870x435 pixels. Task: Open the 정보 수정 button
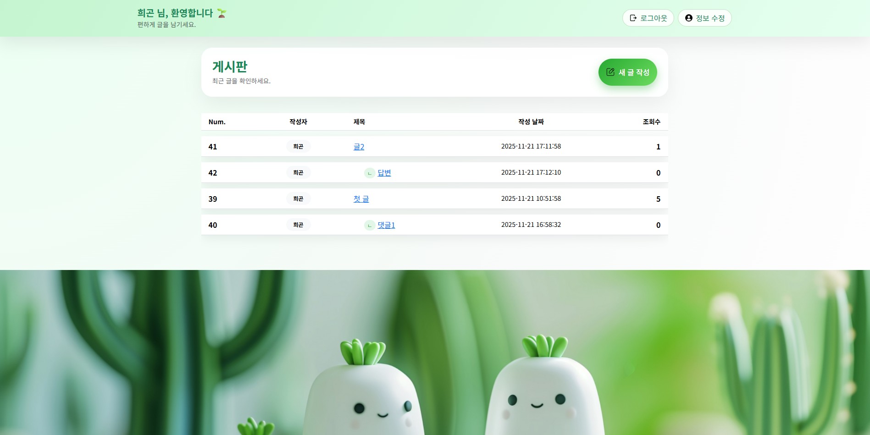pos(704,18)
